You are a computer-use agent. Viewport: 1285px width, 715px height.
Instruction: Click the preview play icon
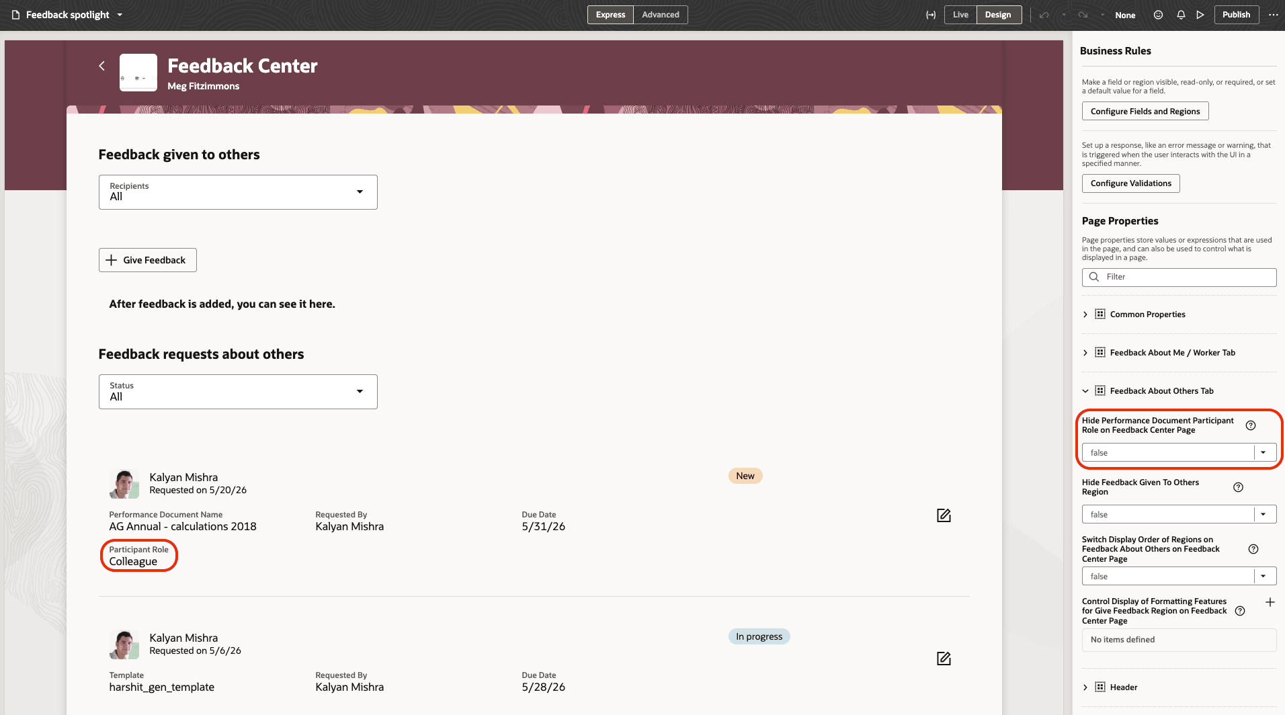point(1200,15)
